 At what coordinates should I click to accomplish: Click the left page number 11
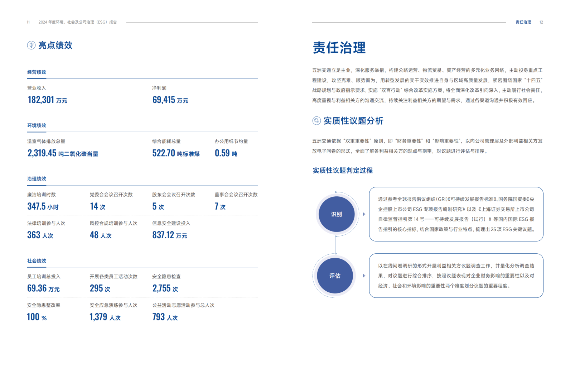28,22
